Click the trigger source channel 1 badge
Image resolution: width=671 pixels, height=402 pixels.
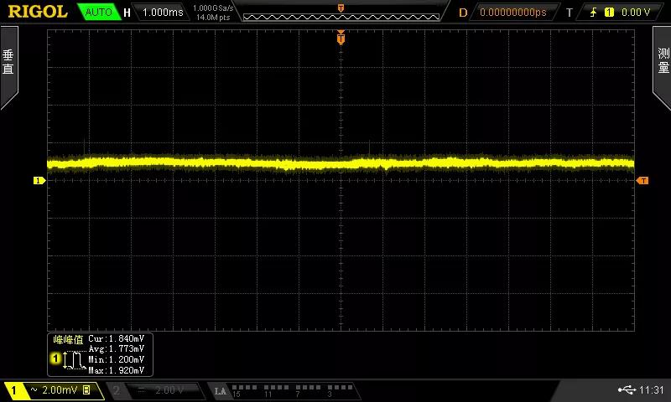tap(609, 13)
